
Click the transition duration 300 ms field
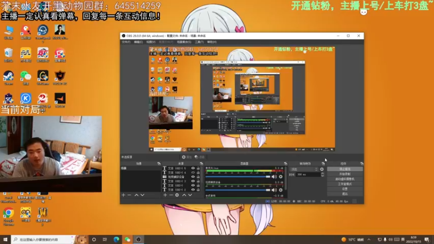coord(308,175)
